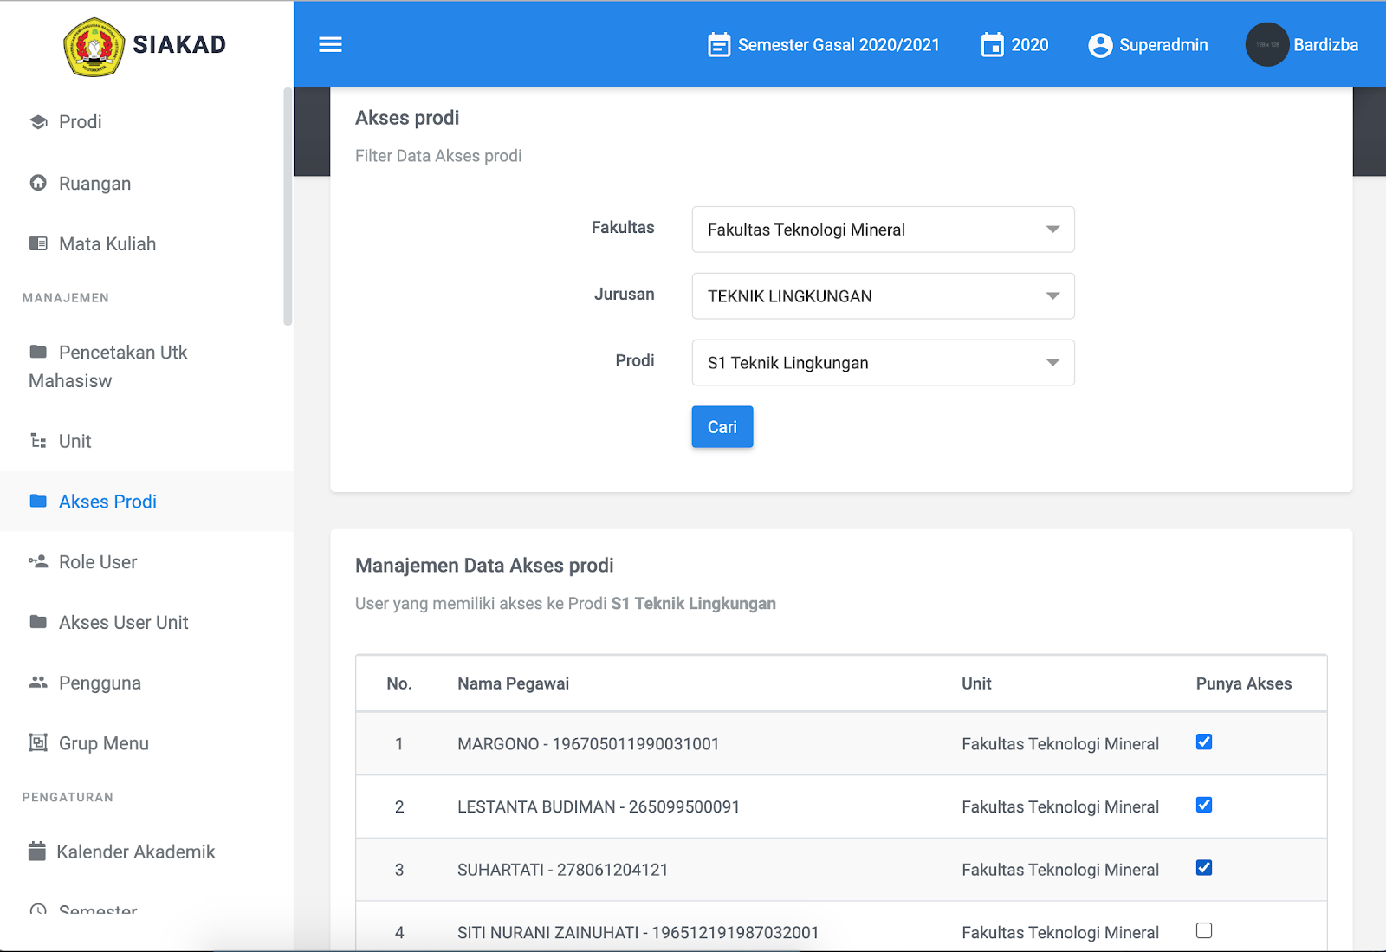Click the Prodi dropdown arrow
The image size is (1386, 952).
pos(1052,363)
